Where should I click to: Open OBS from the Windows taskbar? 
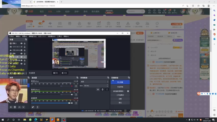63,120
